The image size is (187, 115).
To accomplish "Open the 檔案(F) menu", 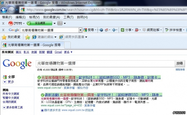I will [7, 17].
